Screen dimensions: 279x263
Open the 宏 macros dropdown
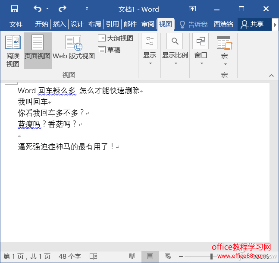pyautogui.click(x=224, y=52)
